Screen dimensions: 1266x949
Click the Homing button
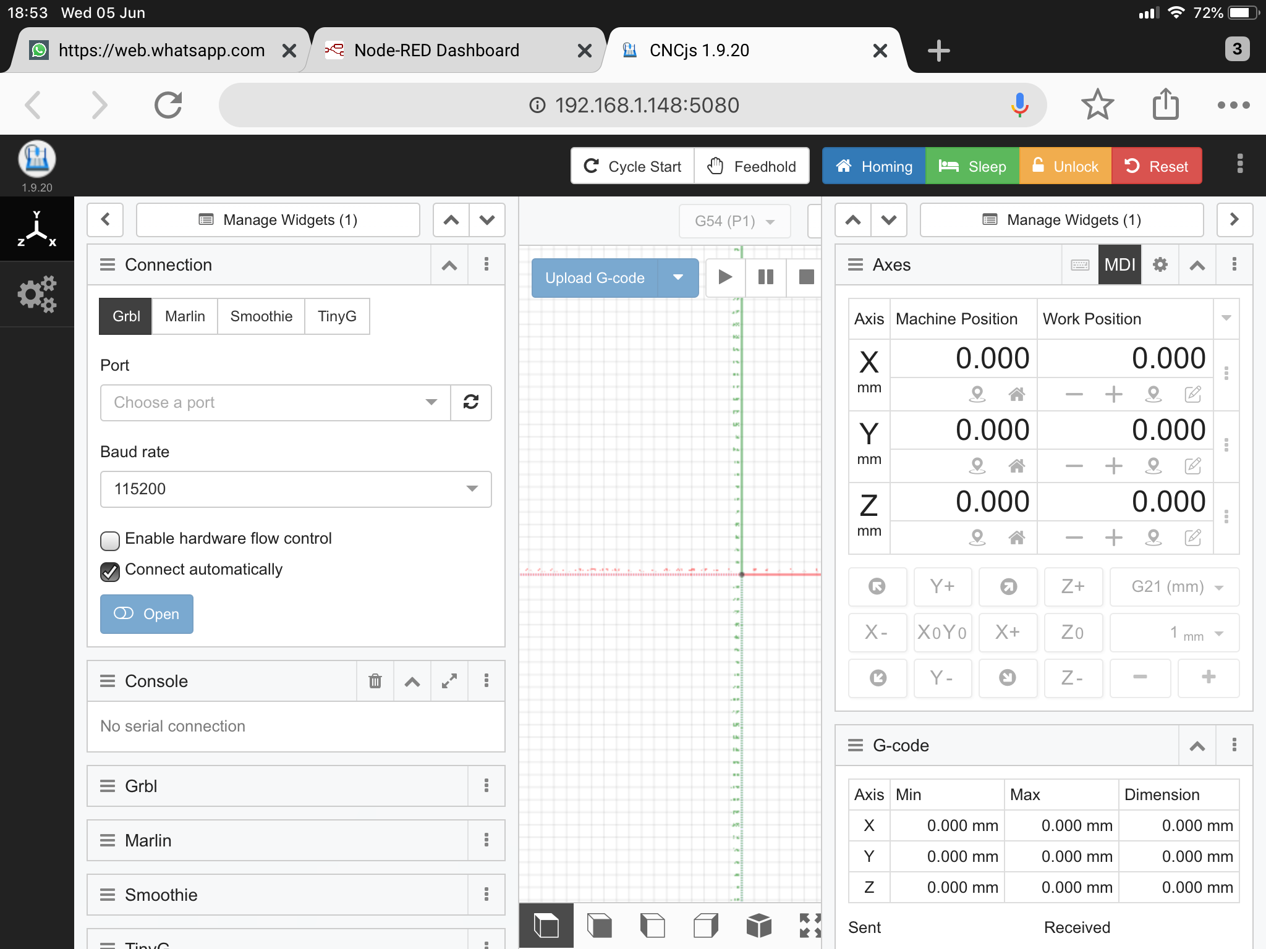point(874,166)
